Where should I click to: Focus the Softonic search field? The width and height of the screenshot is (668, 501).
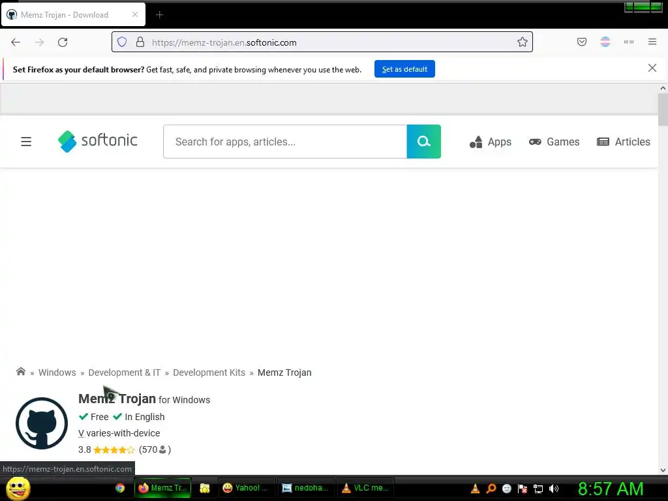point(285,142)
